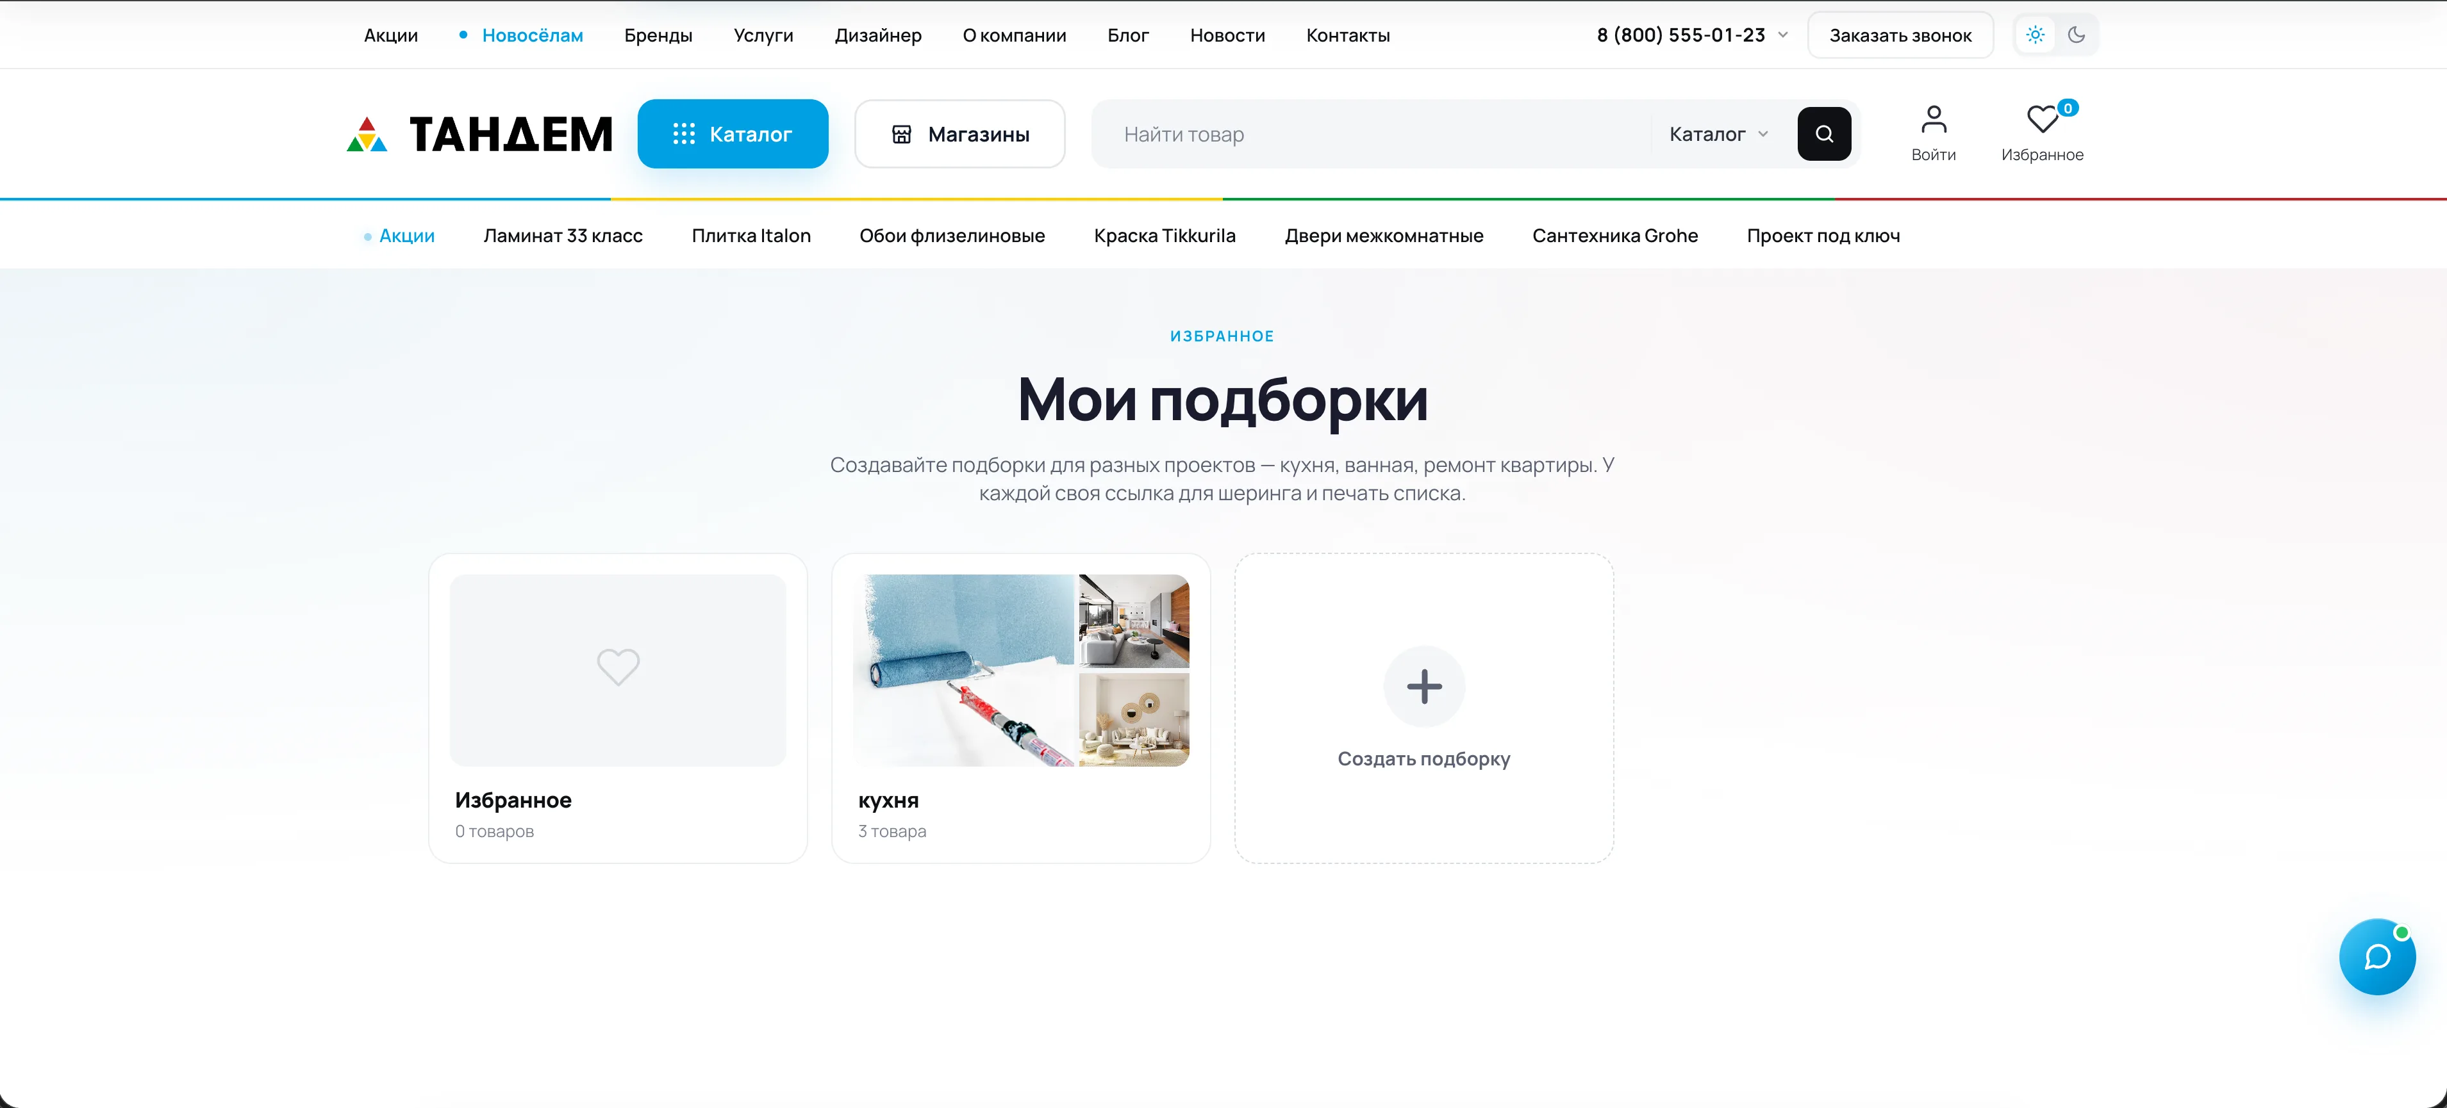Click the 3 товара count text

click(x=892, y=831)
